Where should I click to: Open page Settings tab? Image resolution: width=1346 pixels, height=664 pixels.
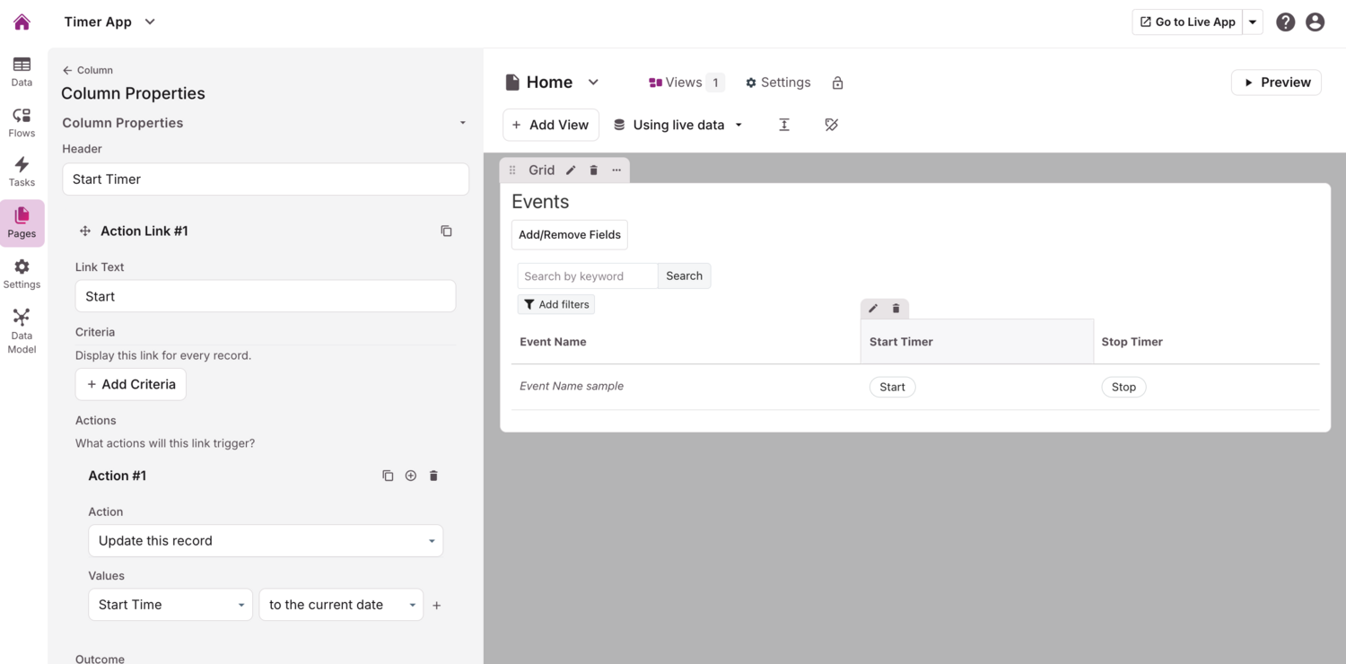777,83
